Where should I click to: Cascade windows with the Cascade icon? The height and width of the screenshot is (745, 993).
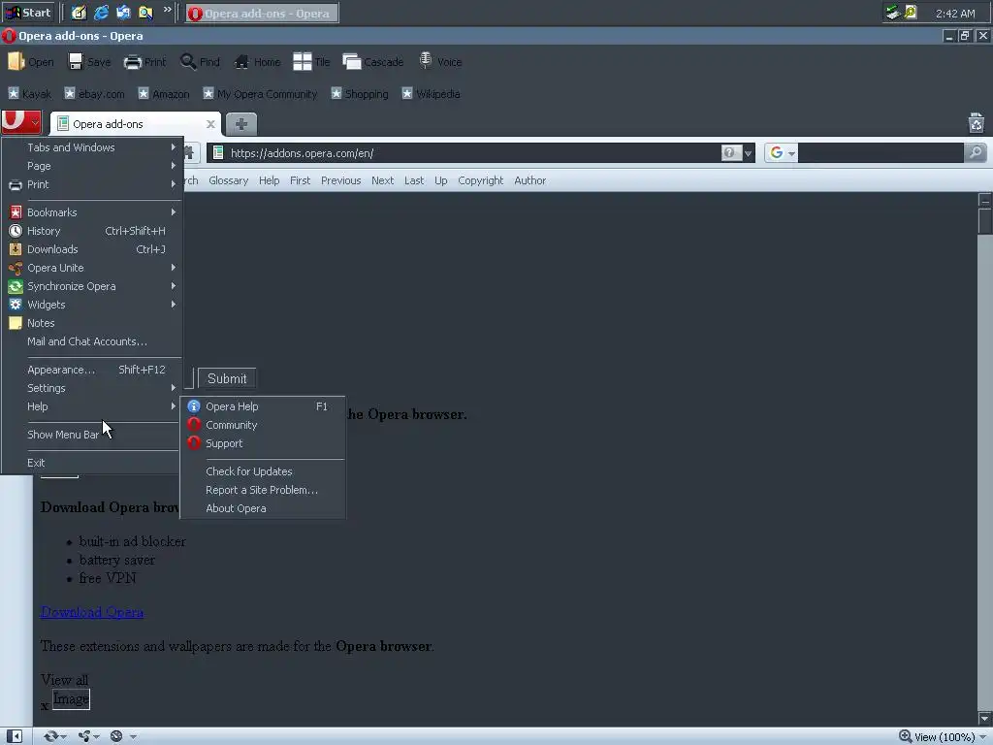351,61
